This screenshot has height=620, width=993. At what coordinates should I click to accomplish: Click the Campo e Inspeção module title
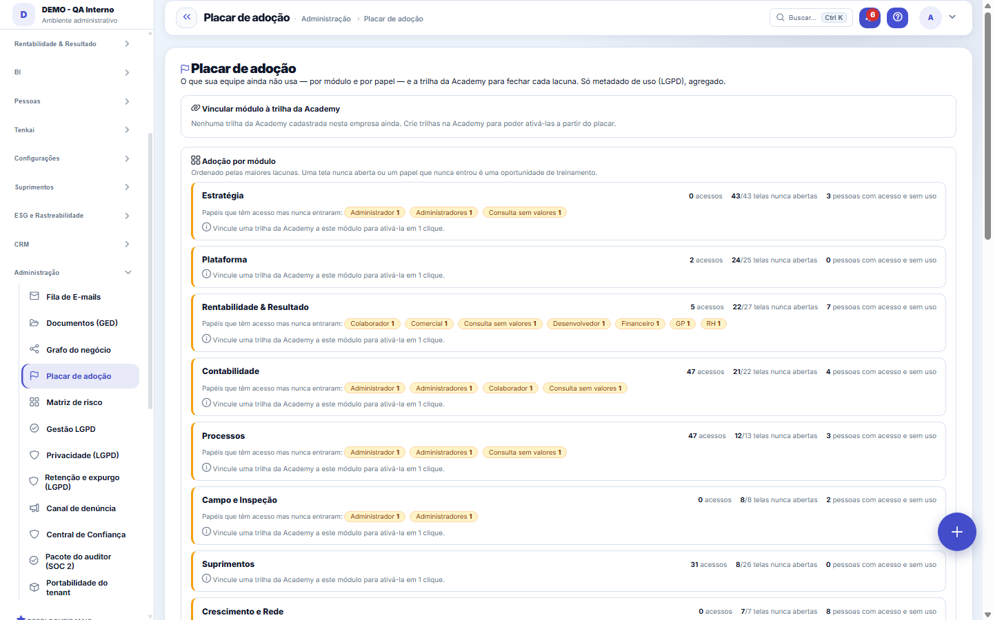tap(239, 500)
